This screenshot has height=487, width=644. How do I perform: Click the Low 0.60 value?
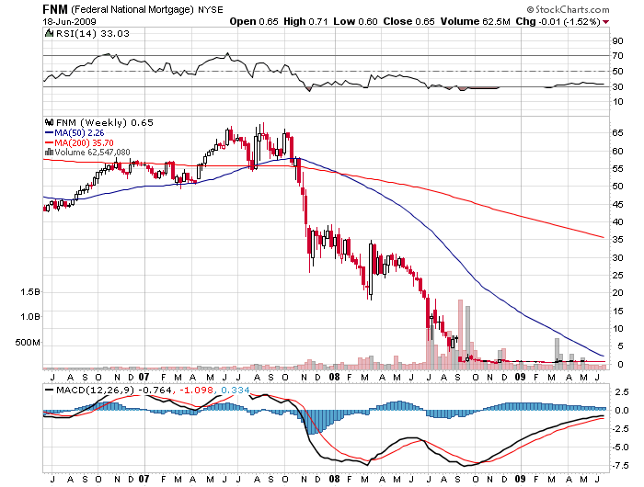[355, 21]
